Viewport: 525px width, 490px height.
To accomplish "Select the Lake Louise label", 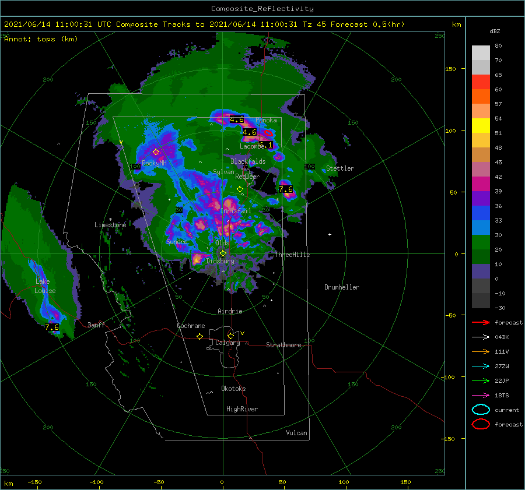I will point(45,286).
